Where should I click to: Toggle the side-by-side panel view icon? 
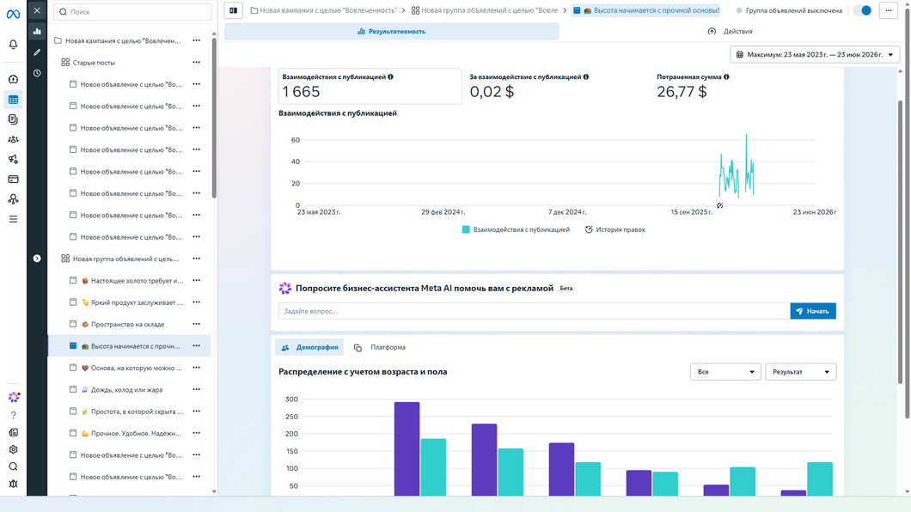(233, 10)
